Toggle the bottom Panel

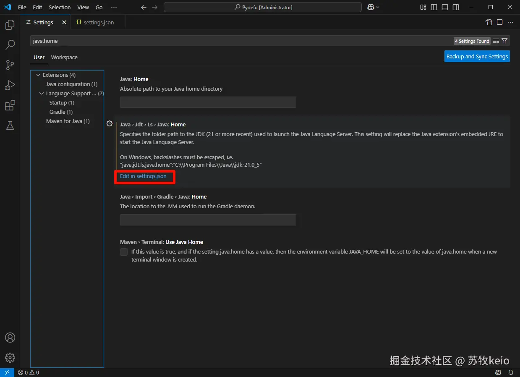445,7
